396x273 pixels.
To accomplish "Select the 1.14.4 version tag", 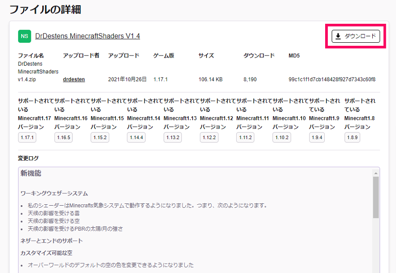I will pos(136,137).
